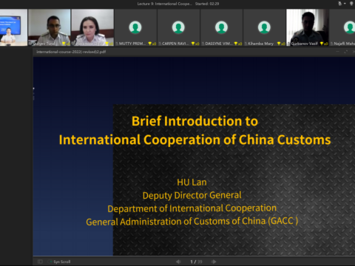Click the trophy icon on MUTTY PREM tile
Screen dimensions: 355x266
click(150, 44)
